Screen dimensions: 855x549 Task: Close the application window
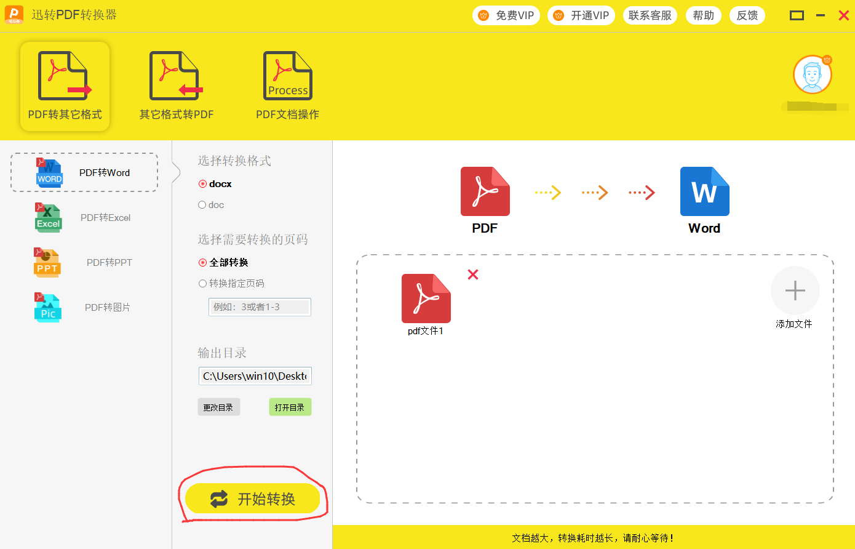844,15
